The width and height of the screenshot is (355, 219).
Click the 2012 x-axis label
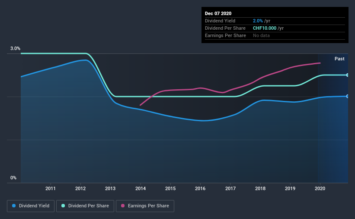[x=80, y=188]
